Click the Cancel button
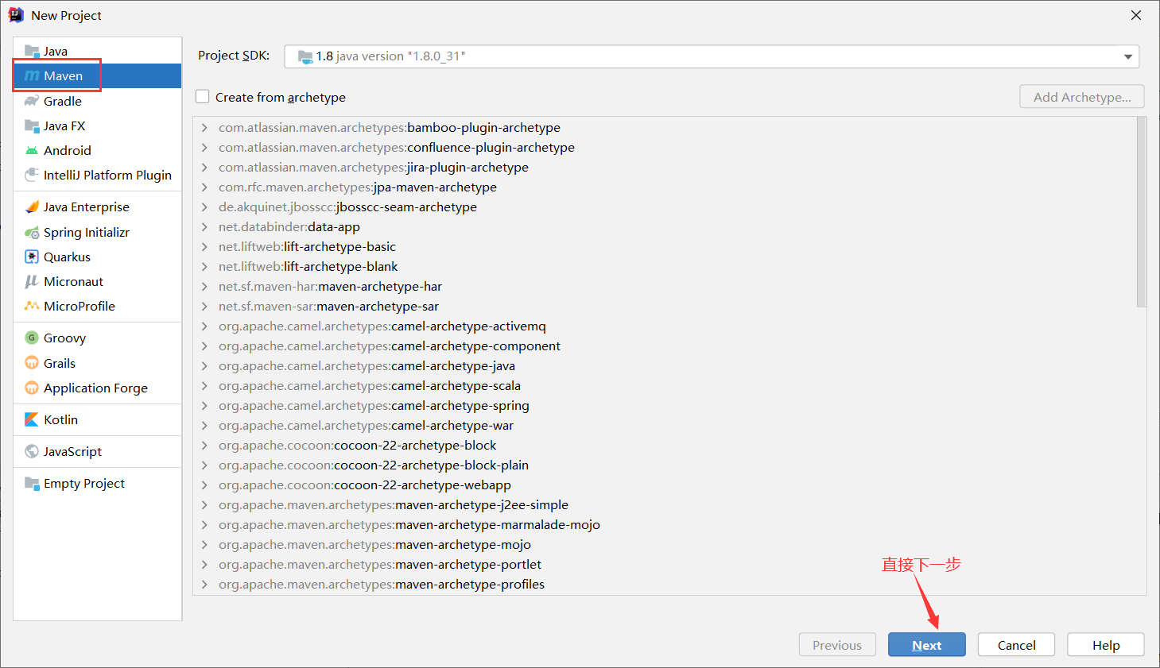Image resolution: width=1160 pixels, height=668 pixels. pyautogui.click(x=1016, y=645)
